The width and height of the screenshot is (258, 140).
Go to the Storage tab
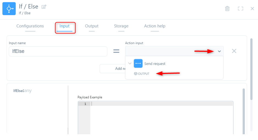(x=121, y=26)
